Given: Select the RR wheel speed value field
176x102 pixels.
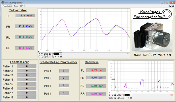Looking at the screenshot, I should coord(25,48).
